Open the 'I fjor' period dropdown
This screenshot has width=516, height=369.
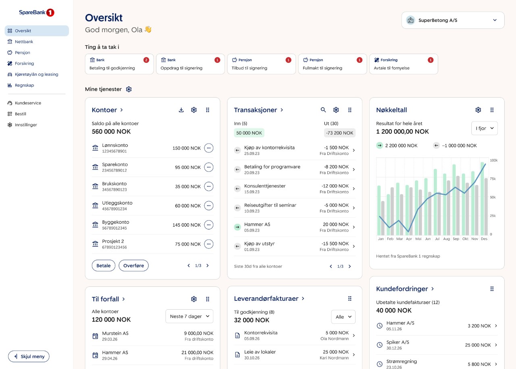(x=485, y=128)
